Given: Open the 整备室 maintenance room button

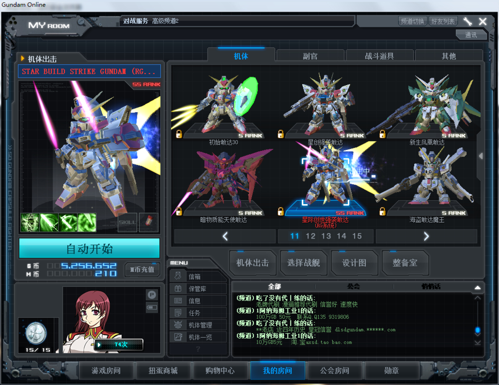Looking at the screenshot, I should point(405,262).
